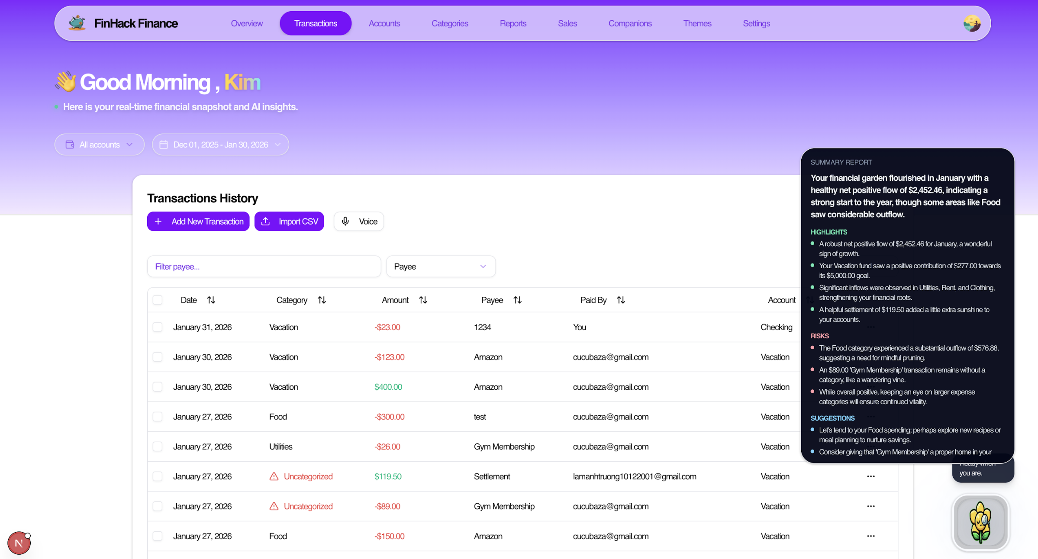Select the checkbox for the $119.50 Settlement row

click(158, 476)
